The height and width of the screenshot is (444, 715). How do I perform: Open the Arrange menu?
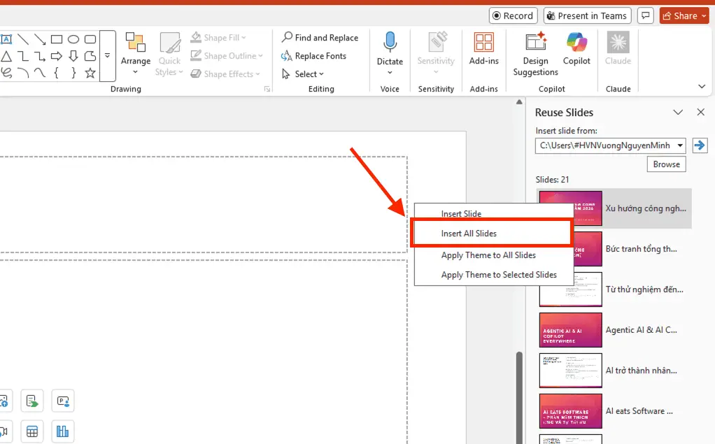(136, 54)
